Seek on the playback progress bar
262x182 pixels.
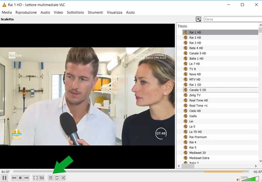click(x=131, y=172)
